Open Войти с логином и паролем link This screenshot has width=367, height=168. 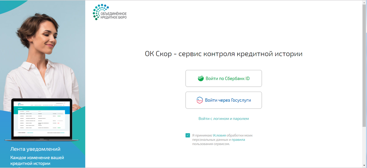[224, 119]
